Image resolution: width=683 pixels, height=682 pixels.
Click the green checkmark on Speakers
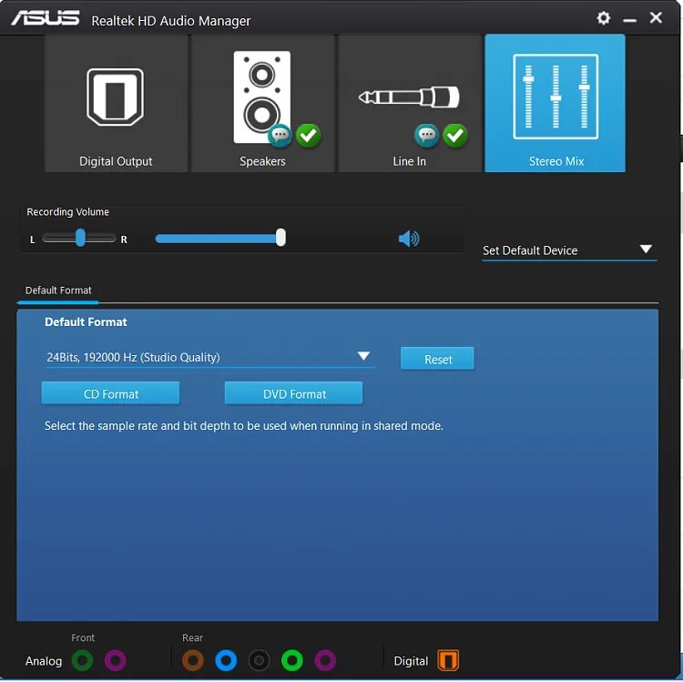point(309,136)
